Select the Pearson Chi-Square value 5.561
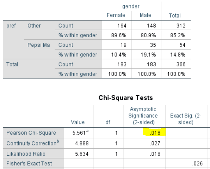 click(80, 132)
